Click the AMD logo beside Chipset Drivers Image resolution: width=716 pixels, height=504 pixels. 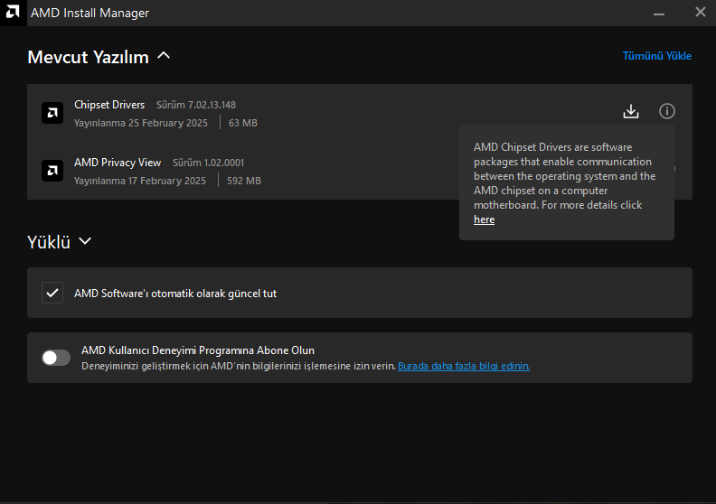click(x=52, y=113)
